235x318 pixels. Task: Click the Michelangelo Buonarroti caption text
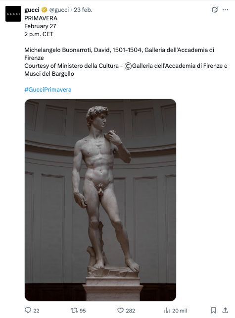coord(58,50)
